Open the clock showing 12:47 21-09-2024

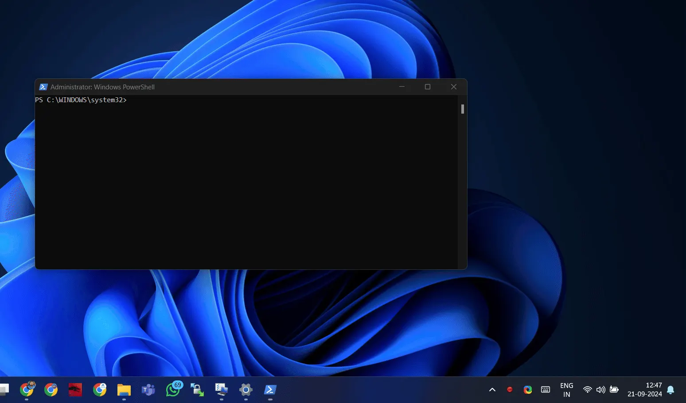pos(645,390)
